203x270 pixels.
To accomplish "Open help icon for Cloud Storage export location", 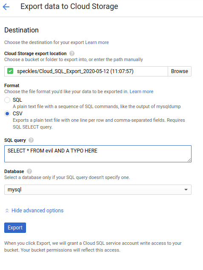I will 72,53.
